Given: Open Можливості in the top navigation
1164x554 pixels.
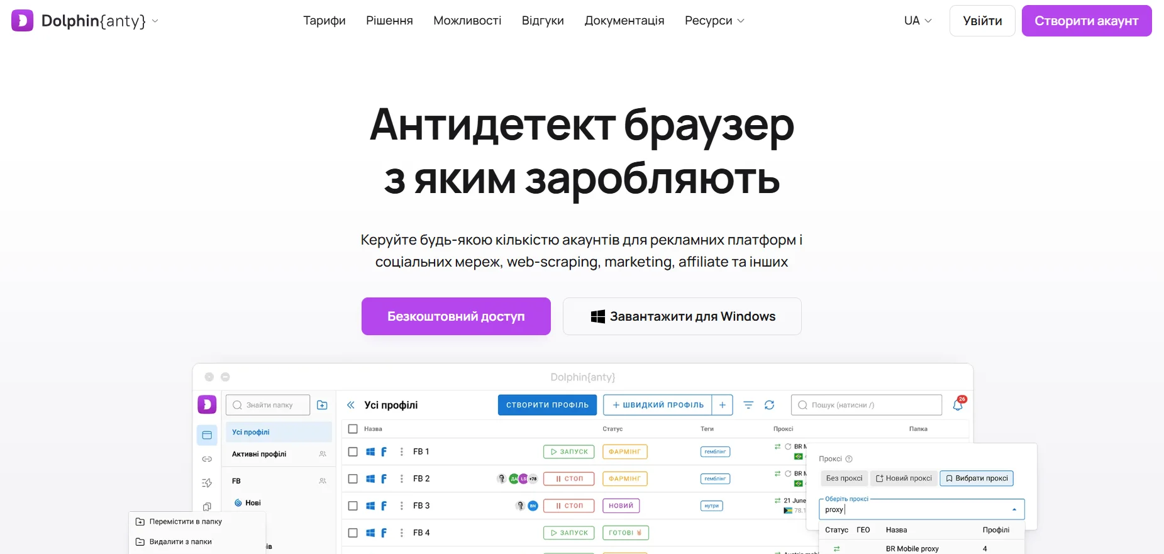Looking at the screenshot, I should [x=467, y=21].
